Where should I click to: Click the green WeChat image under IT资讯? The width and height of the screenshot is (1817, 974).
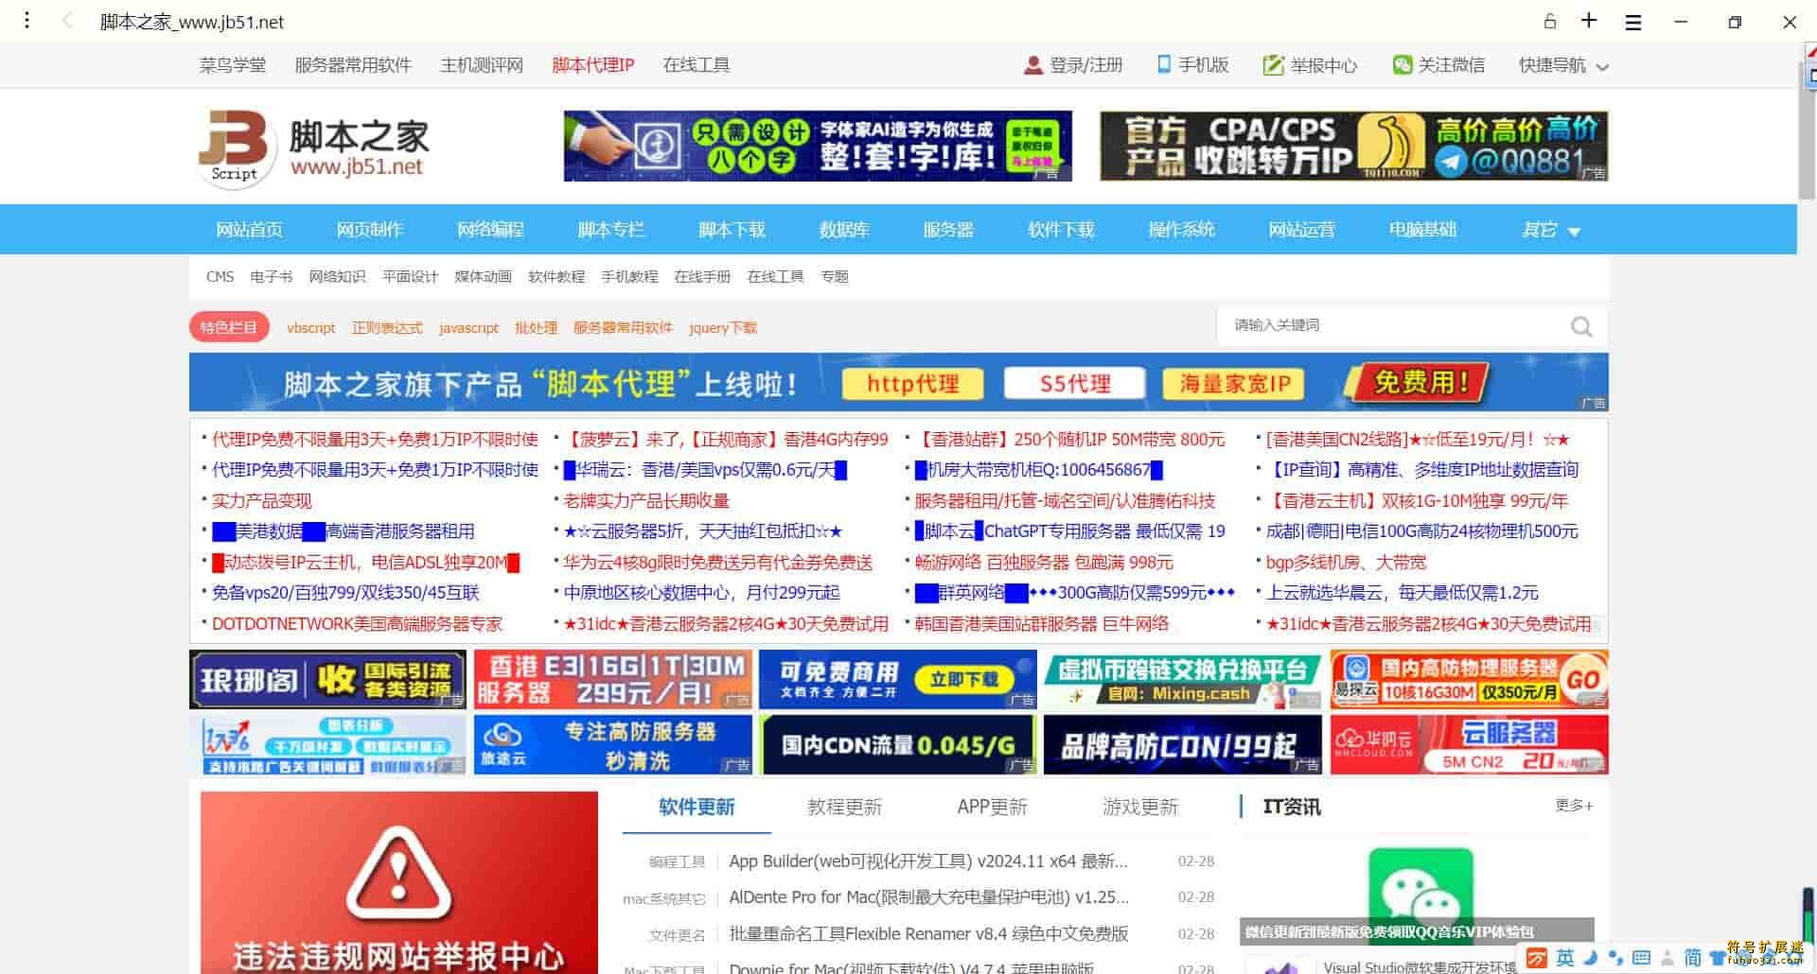(x=1420, y=896)
